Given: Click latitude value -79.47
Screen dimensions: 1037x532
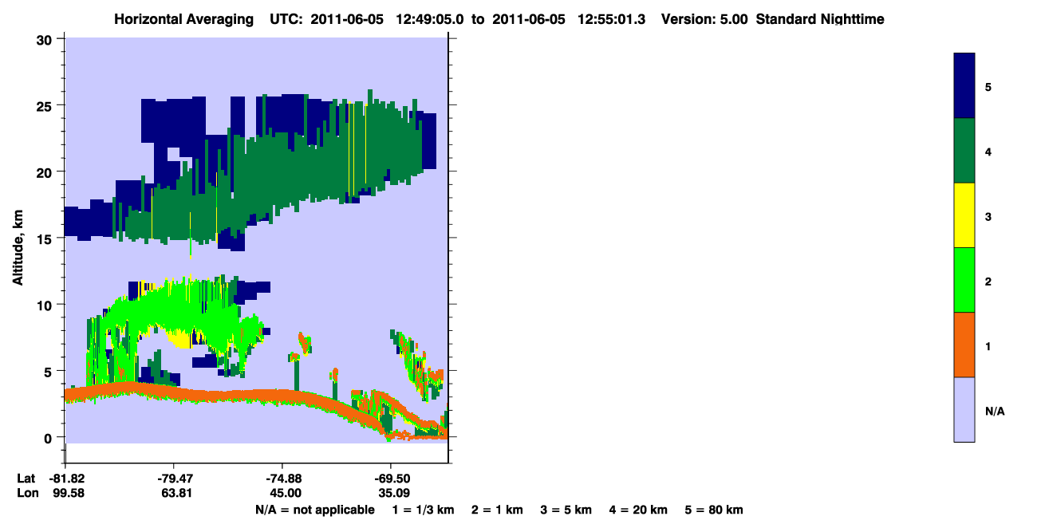Looking at the screenshot, I should [175, 479].
